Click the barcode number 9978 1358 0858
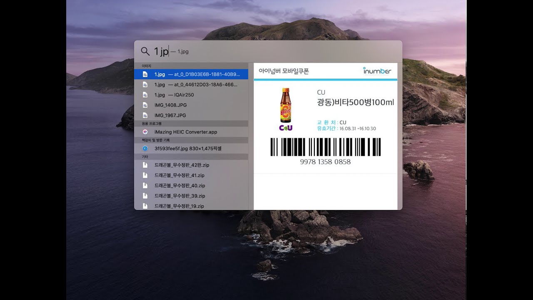This screenshot has height=300, width=533. click(325, 162)
